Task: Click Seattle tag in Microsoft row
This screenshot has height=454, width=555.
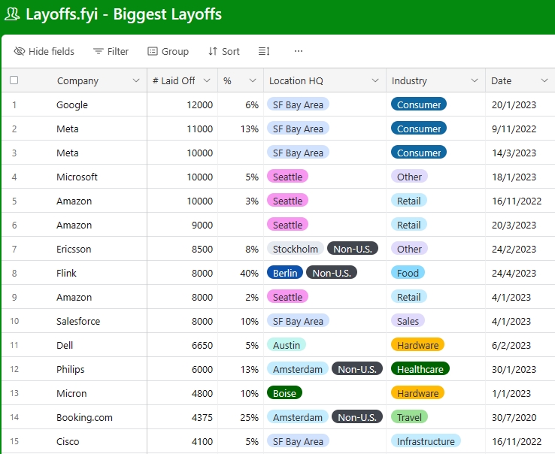Action: point(287,177)
